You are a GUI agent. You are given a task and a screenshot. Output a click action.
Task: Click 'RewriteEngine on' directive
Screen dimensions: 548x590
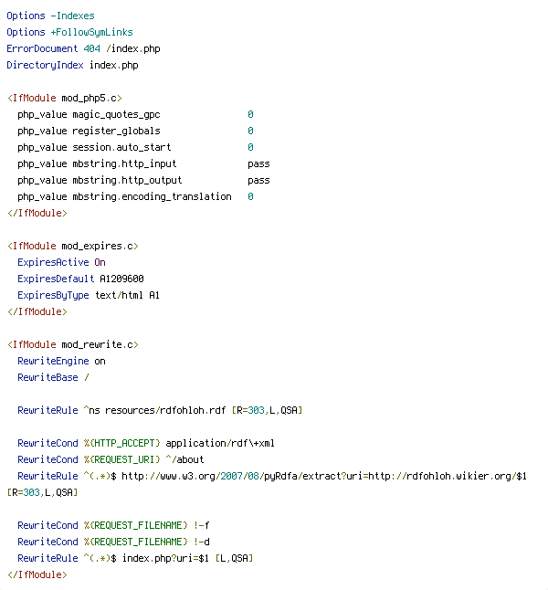pos(61,362)
